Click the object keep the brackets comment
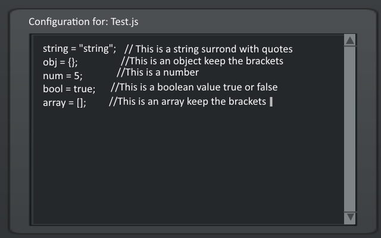381x238 pixels. coord(202,61)
